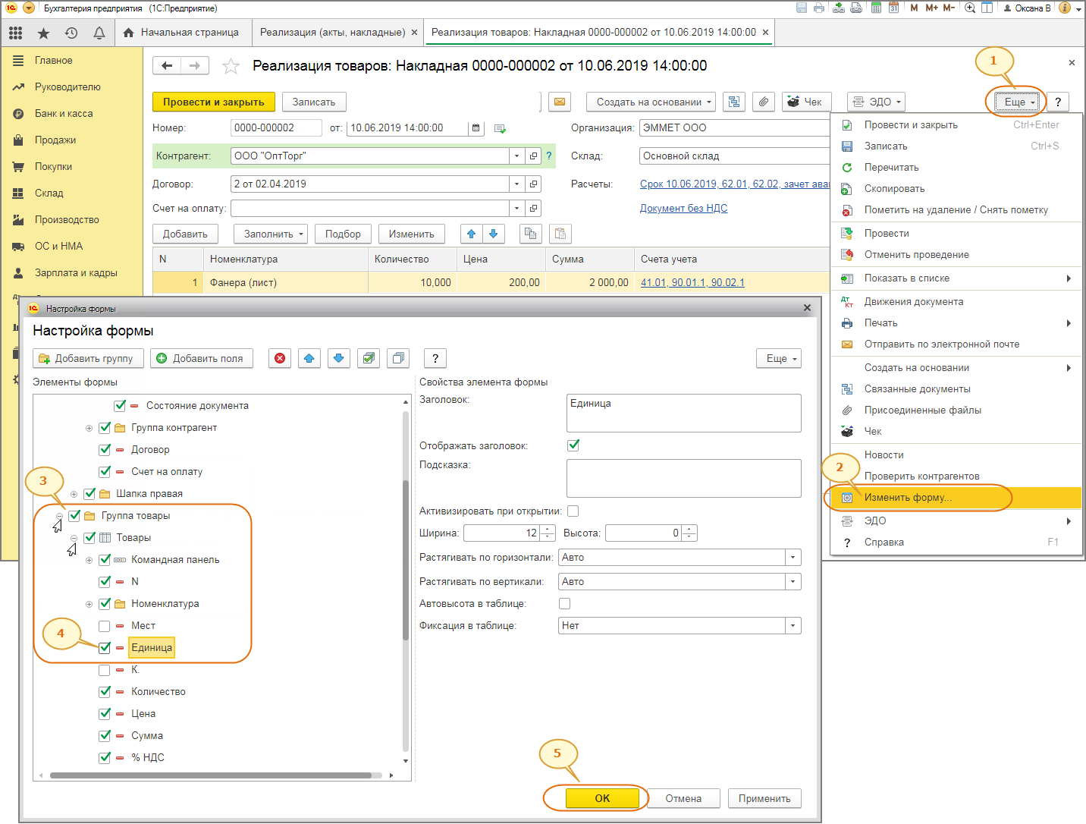This screenshot has height=824, width=1086.
Task: Expand the Шапка правая group
Action: click(74, 494)
